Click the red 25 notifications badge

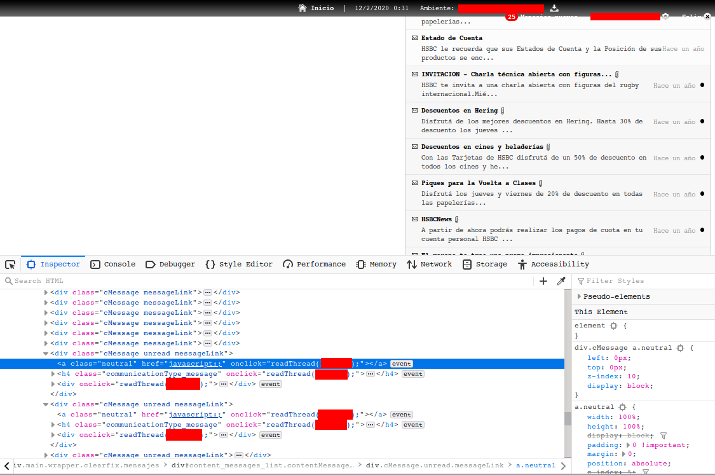[x=511, y=17]
